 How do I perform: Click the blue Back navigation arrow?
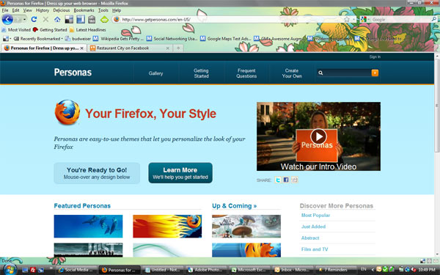click(7, 19)
